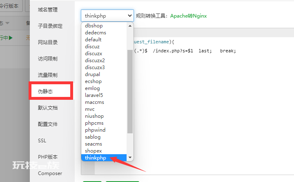The height and width of the screenshot is (182, 294).
Task: Select discuzx2 option
Action: click(104, 60)
